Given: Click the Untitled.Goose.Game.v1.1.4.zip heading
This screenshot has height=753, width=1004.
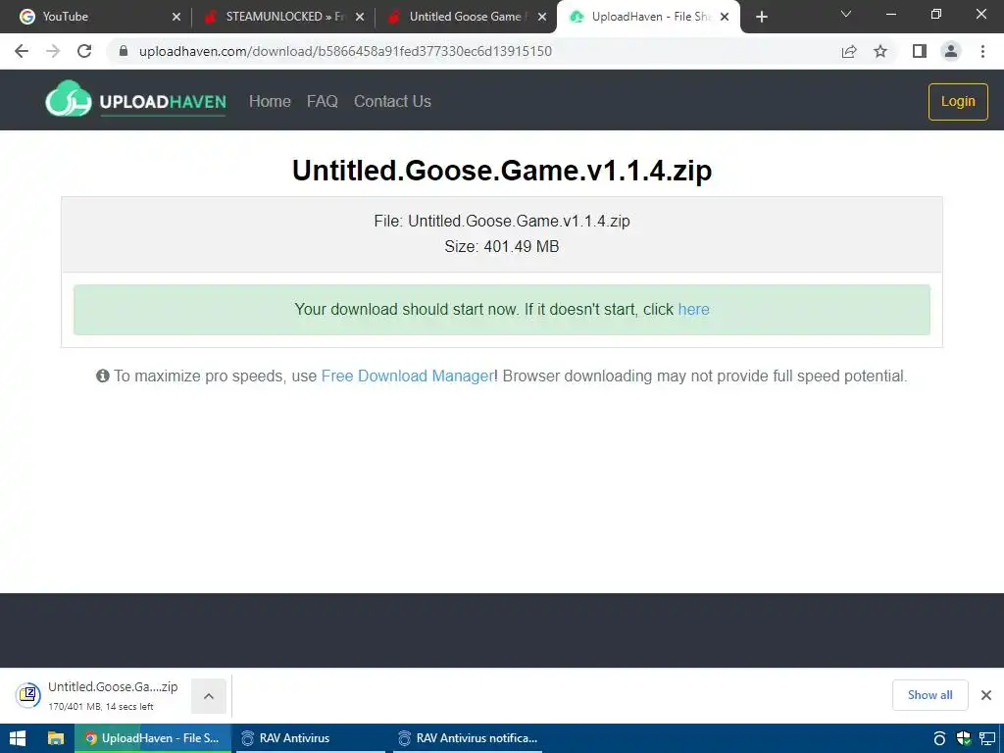Looking at the screenshot, I should point(502,171).
